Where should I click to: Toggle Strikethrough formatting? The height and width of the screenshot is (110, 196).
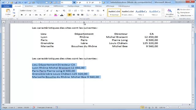pyautogui.click(x=36, y=15)
